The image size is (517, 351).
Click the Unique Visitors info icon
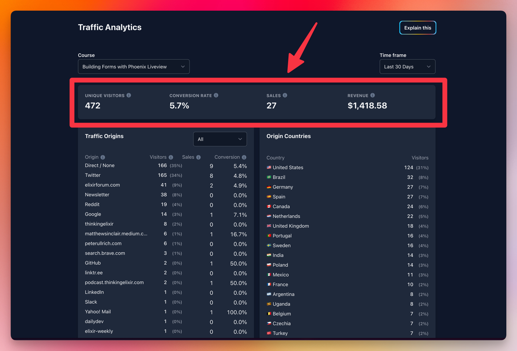pyautogui.click(x=129, y=95)
